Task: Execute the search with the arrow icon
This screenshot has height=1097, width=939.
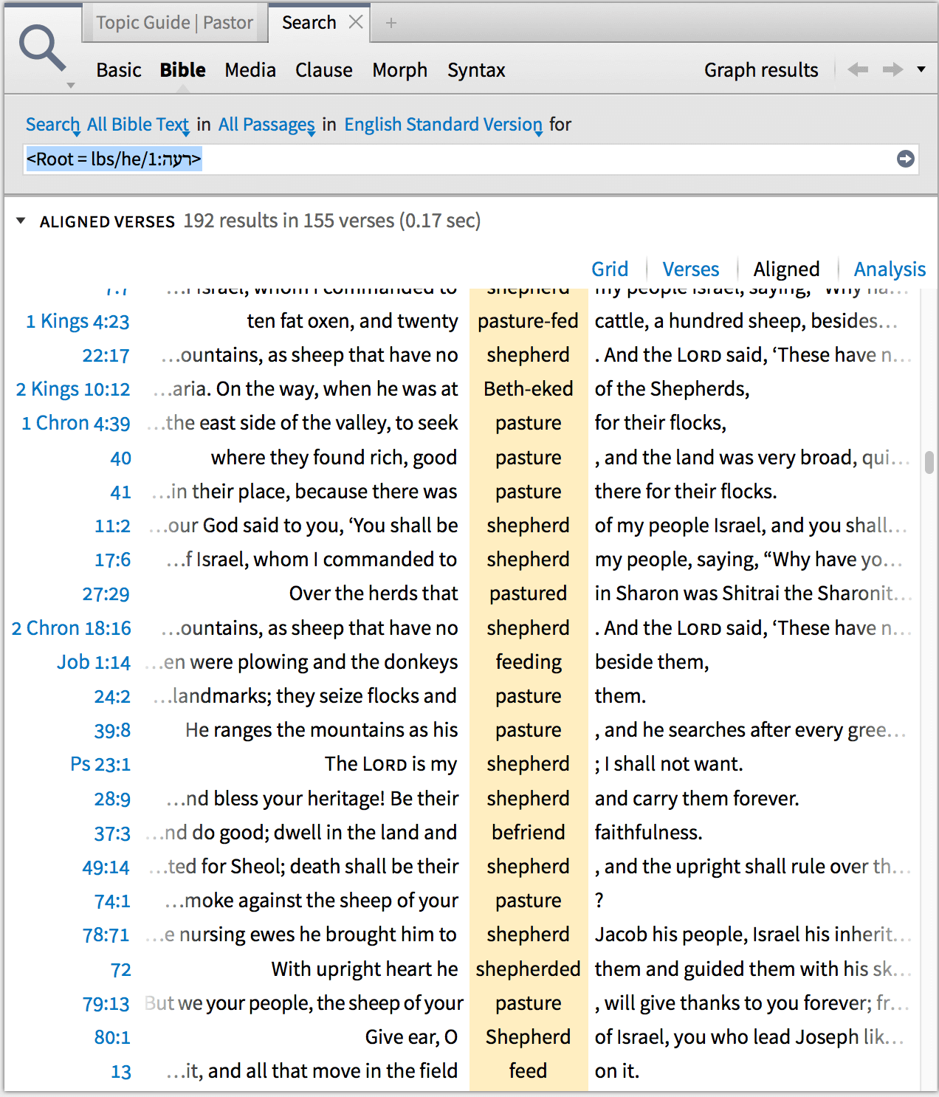Action: 904,159
